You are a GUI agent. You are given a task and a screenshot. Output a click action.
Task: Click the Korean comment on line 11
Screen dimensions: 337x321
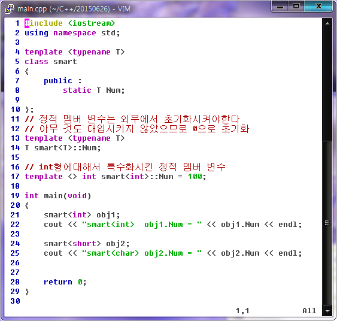click(x=132, y=119)
